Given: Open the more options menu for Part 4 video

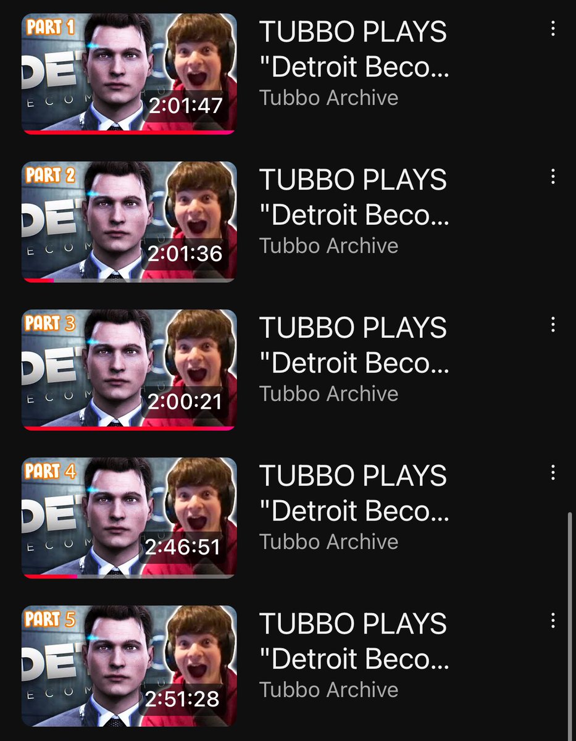Looking at the screenshot, I should (x=553, y=473).
